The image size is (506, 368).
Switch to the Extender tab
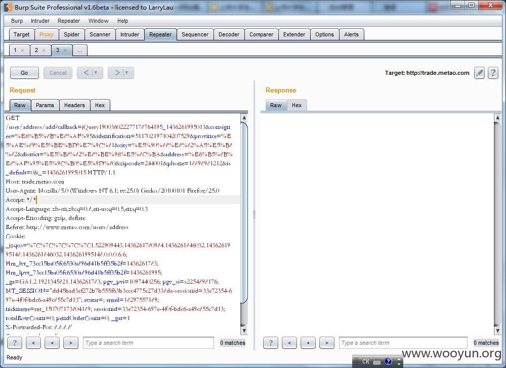[294, 34]
